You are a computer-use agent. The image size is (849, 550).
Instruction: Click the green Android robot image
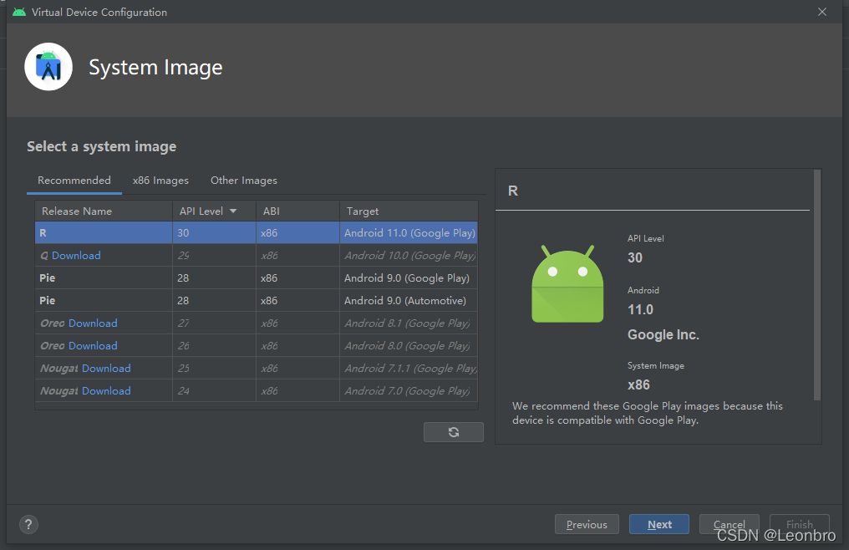pos(567,284)
